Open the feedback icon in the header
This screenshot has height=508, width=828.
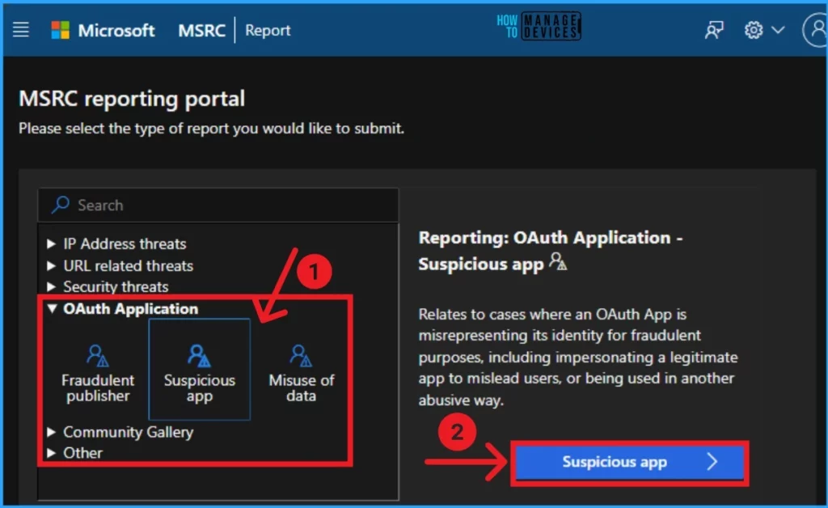pyautogui.click(x=714, y=30)
